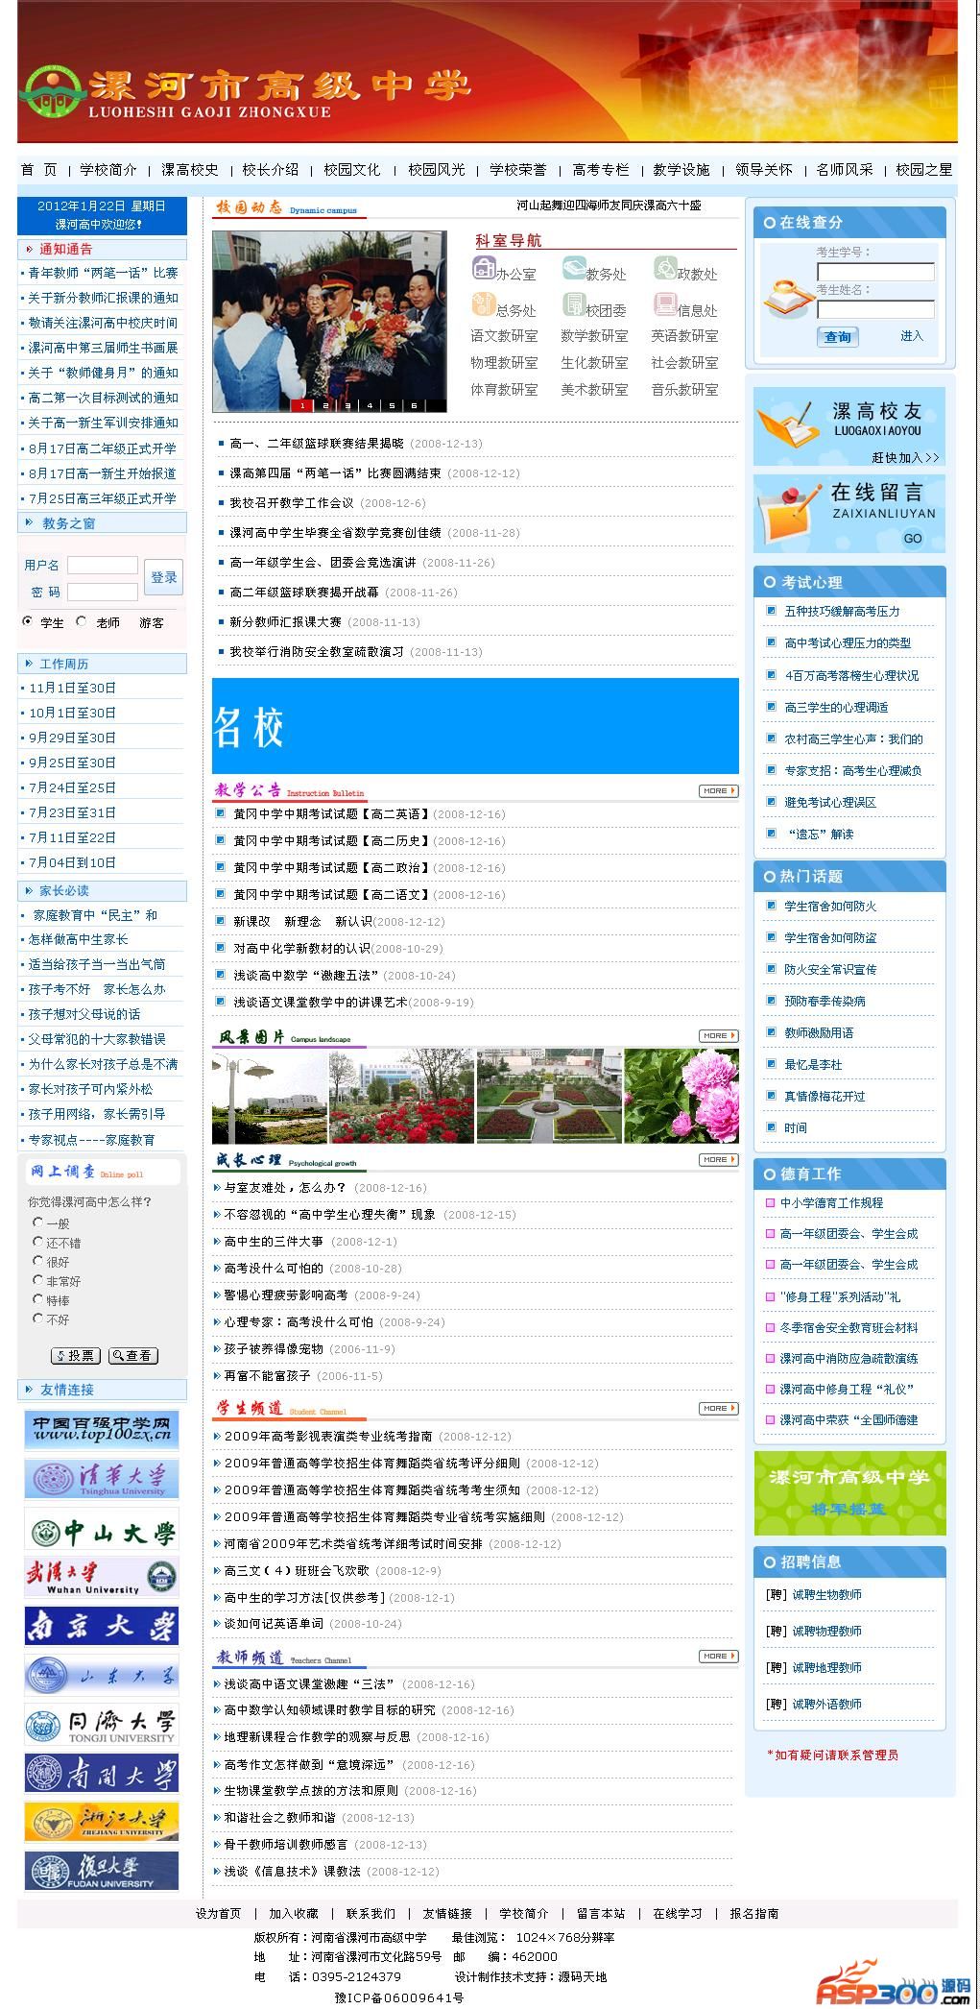Click the 投票 vote button

pyautogui.click(x=75, y=1356)
